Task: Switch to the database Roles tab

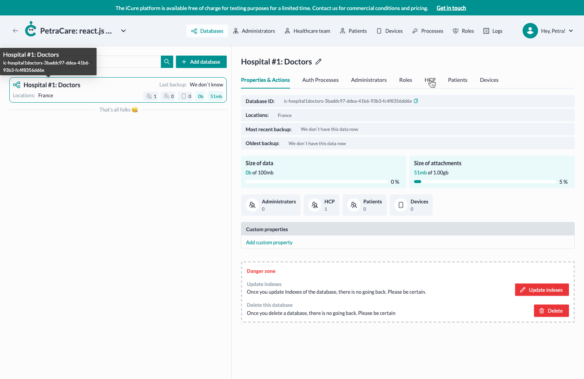Action: (406, 80)
